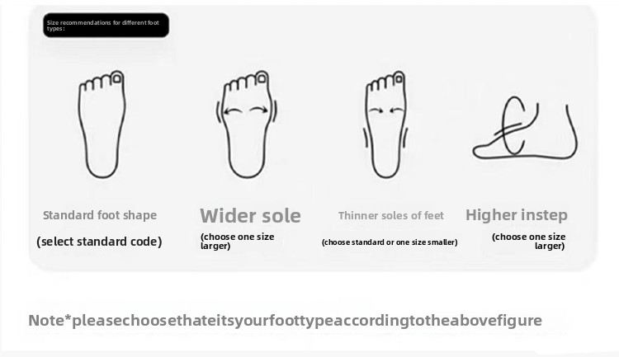Click size-larger advice under Higher instep
Image resolution: width=619 pixels, height=357 pixels.
529,241
